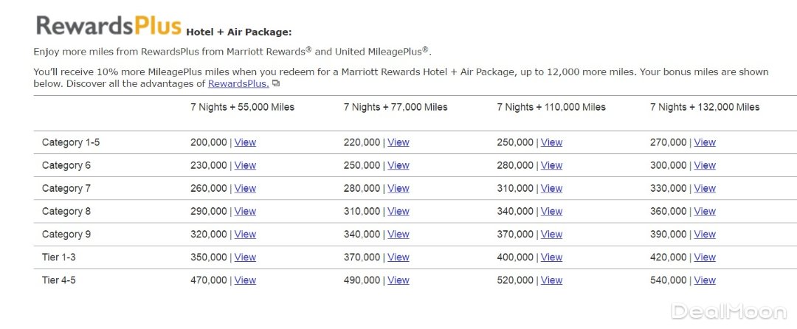View Tier 4-5 package for 470,000 points
Screen dimensions: 797x329
click(x=245, y=280)
